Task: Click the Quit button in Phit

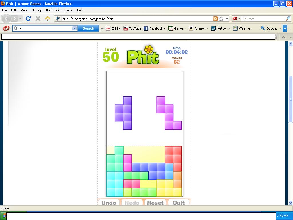Action: pyautogui.click(x=179, y=202)
